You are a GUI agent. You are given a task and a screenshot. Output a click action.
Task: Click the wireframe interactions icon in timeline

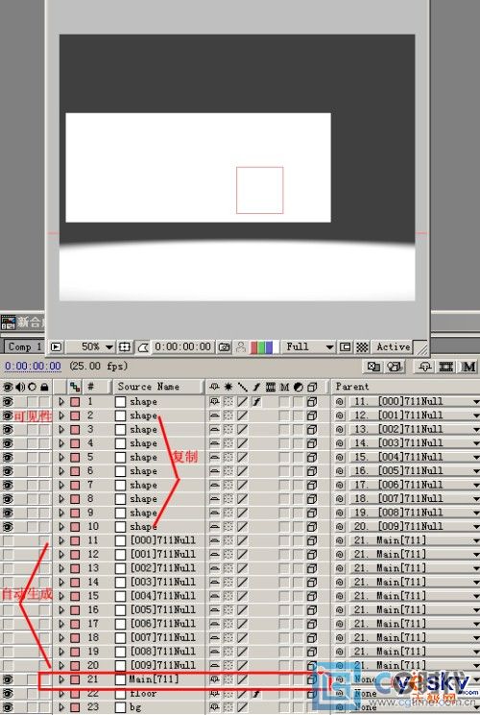tap(373, 367)
